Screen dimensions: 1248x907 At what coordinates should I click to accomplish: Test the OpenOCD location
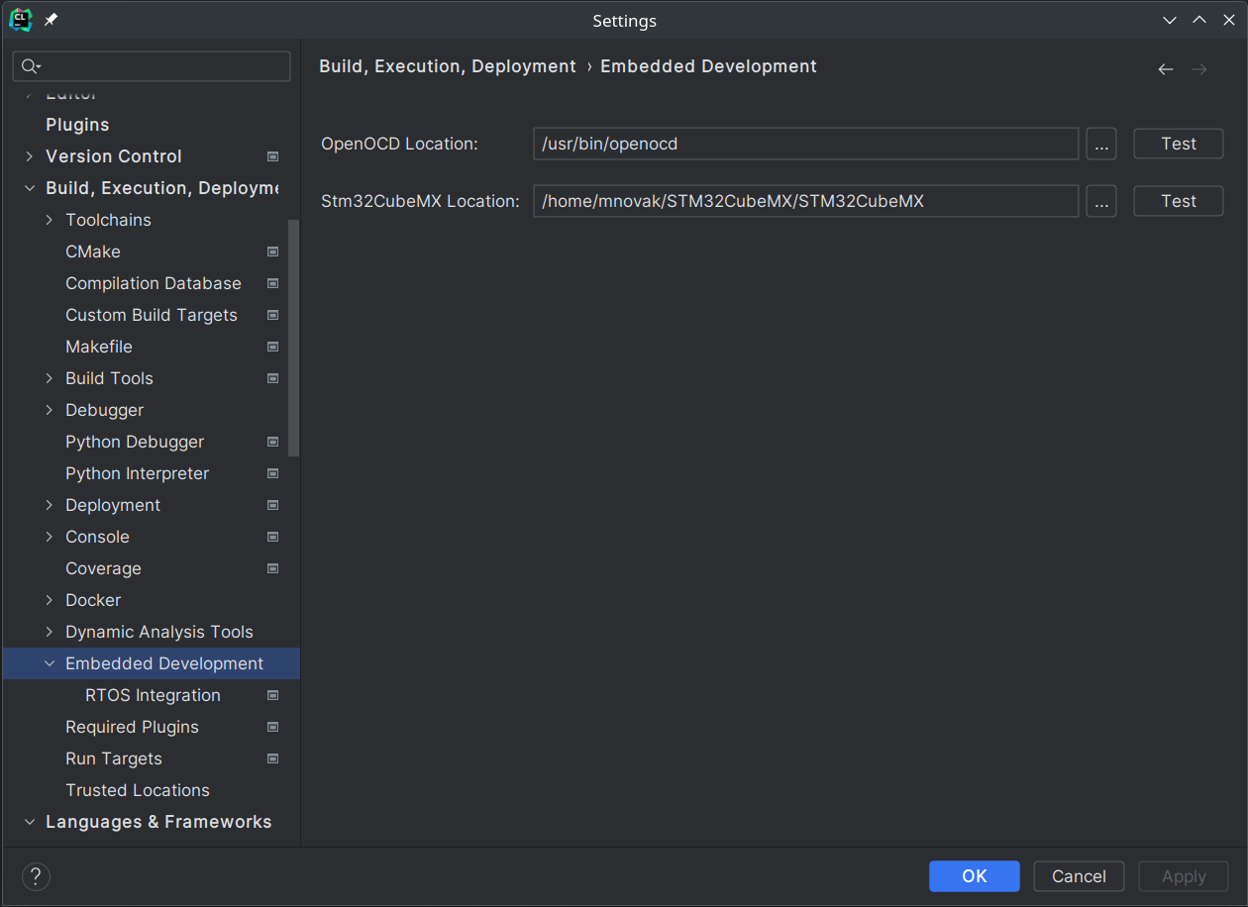(1178, 143)
